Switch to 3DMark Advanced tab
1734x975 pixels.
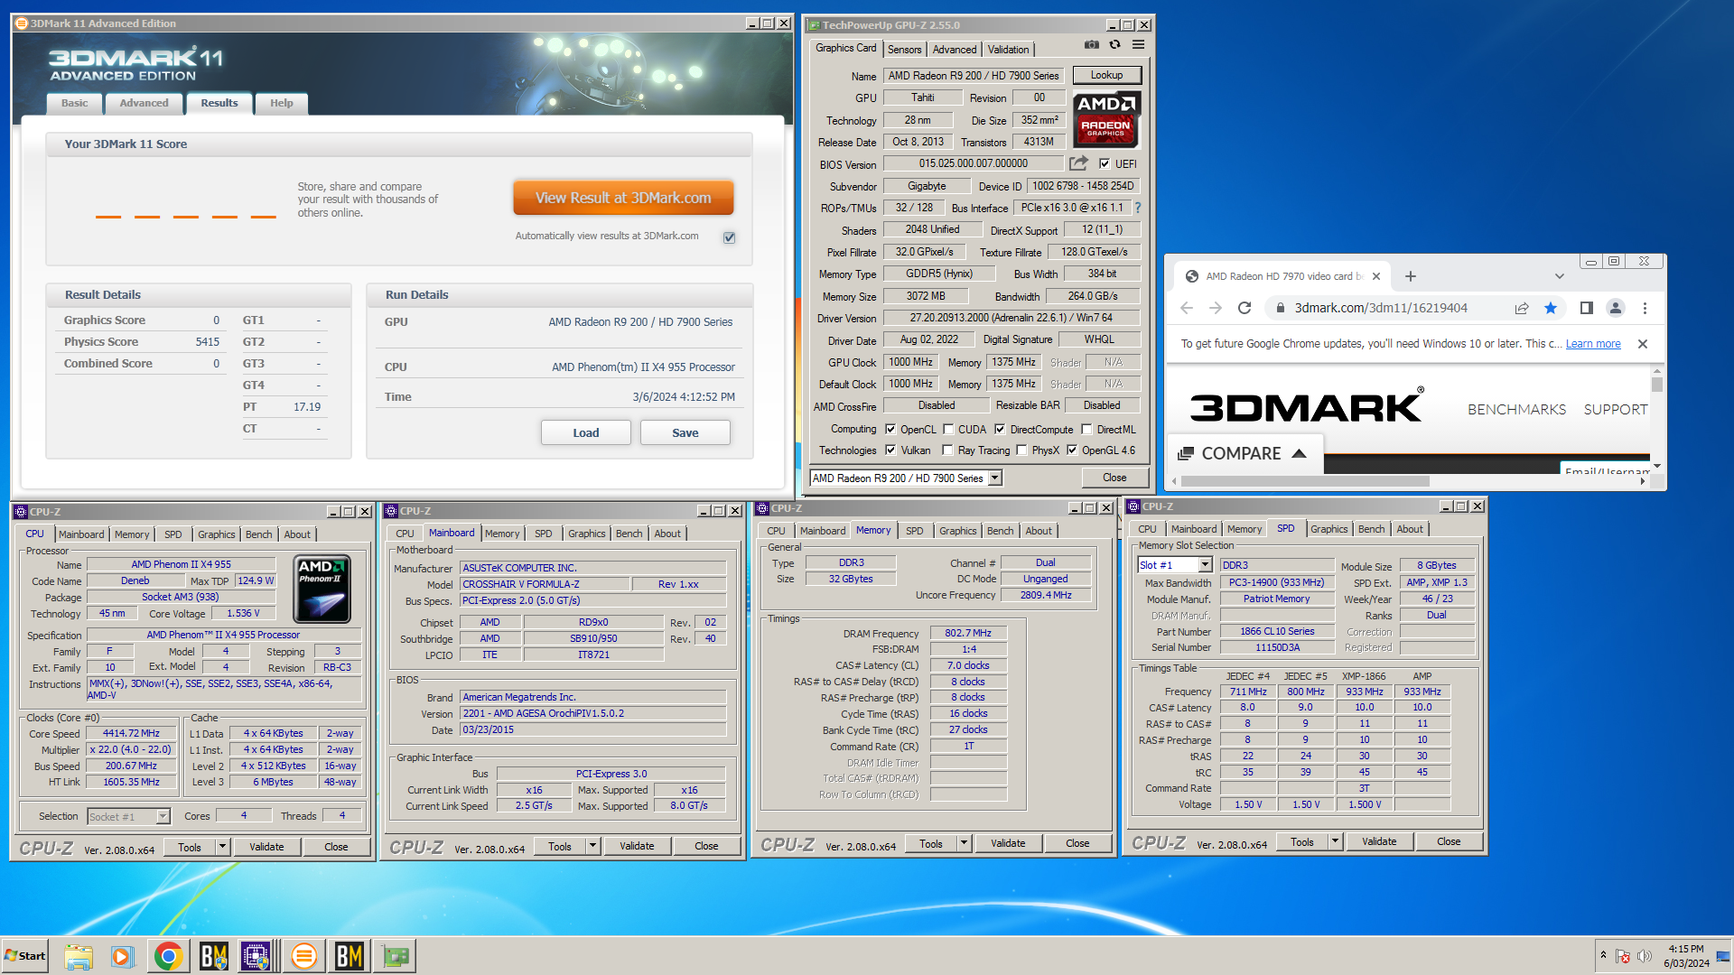(x=144, y=103)
